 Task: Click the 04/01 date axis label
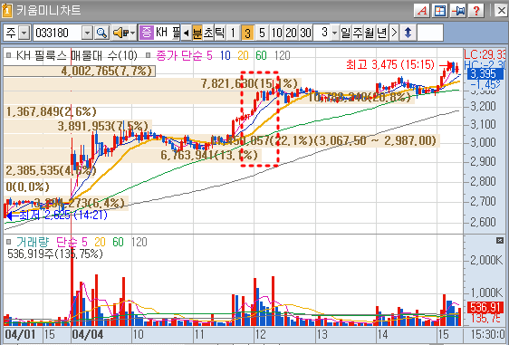click(20, 334)
